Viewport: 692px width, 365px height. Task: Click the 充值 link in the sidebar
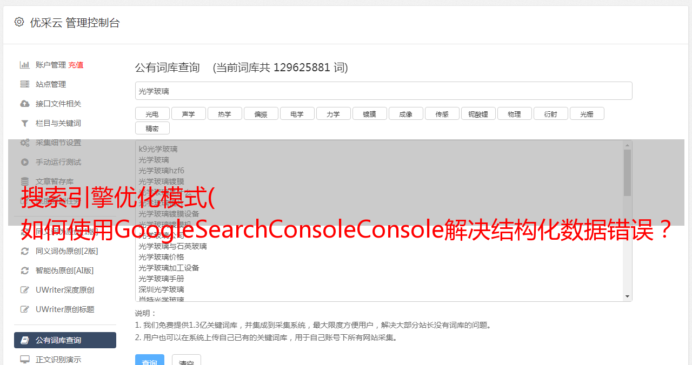[x=76, y=65]
